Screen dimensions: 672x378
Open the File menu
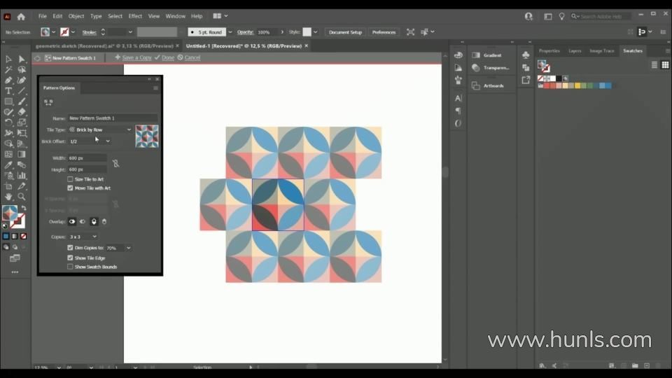click(x=43, y=16)
